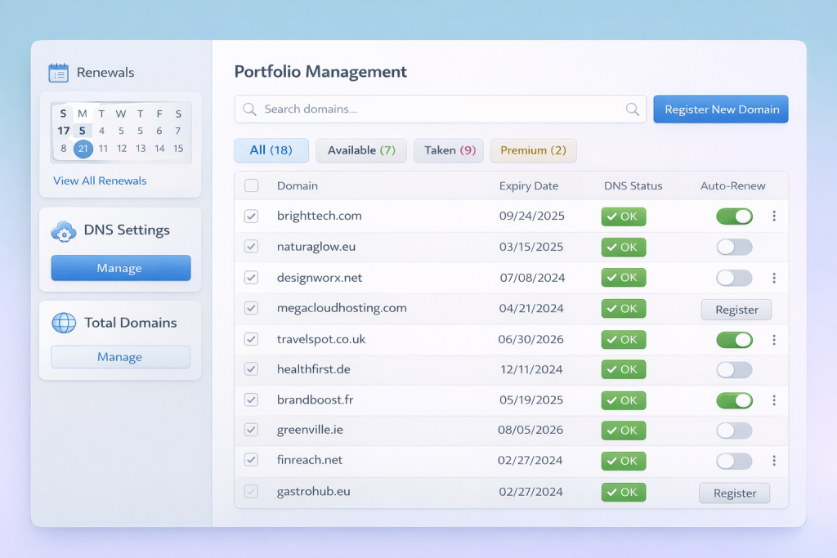This screenshot has width=837, height=558.
Task: Open the more options menu for brandboost.fr
Action: [774, 400]
